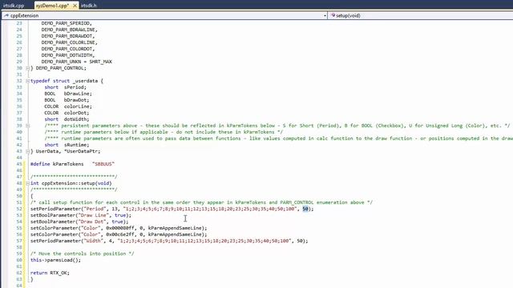Collapse the typedef struct _userdata block
The image size is (513, 288).
pyautogui.click(x=27, y=81)
